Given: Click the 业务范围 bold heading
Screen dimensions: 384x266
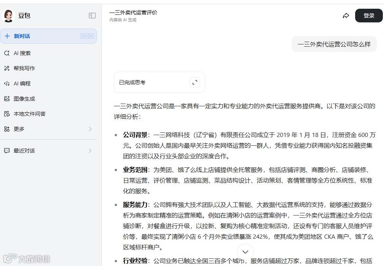Looking at the screenshot, I should [x=135, y=170].
